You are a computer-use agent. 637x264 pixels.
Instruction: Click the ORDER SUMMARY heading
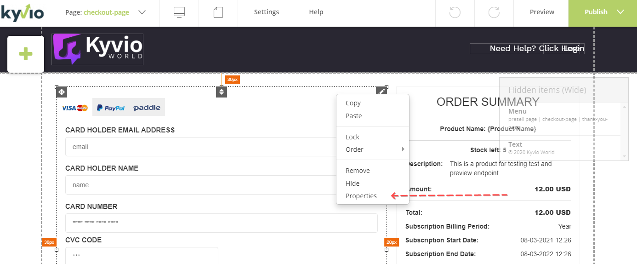(x=488, y=102)
